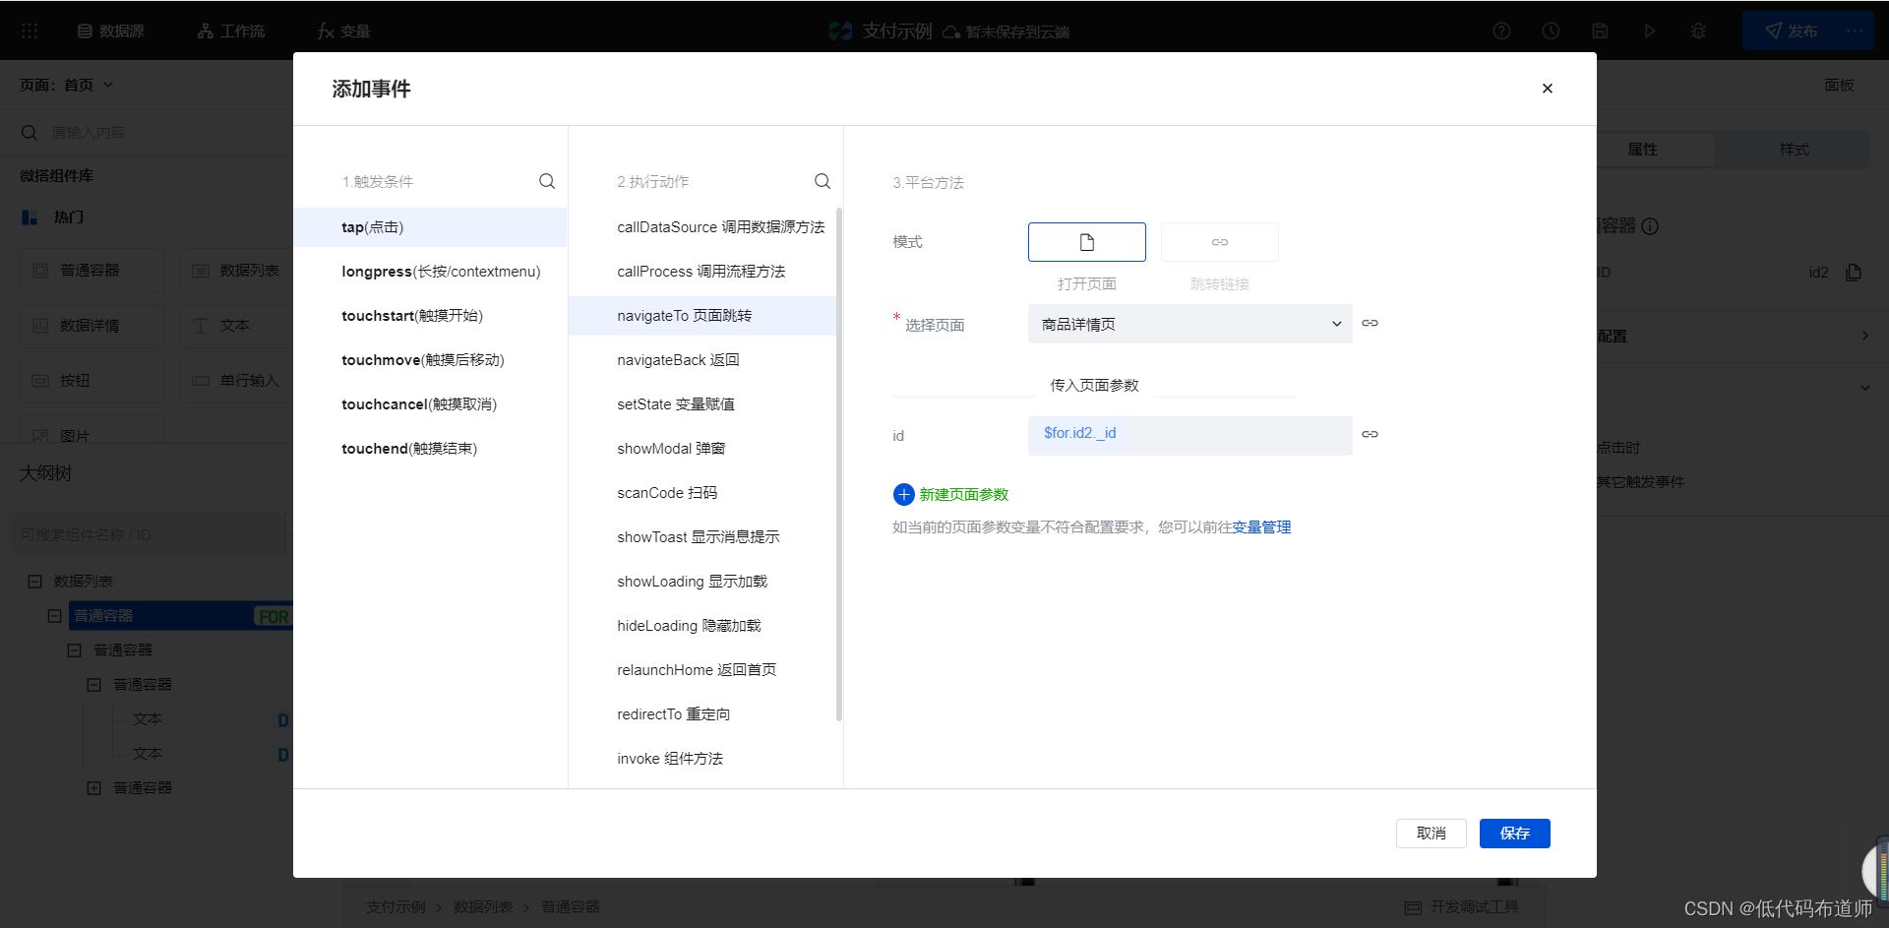Select longpress trigger condition
This screenshot has height=928, width=1889.
tap(430, 272)
